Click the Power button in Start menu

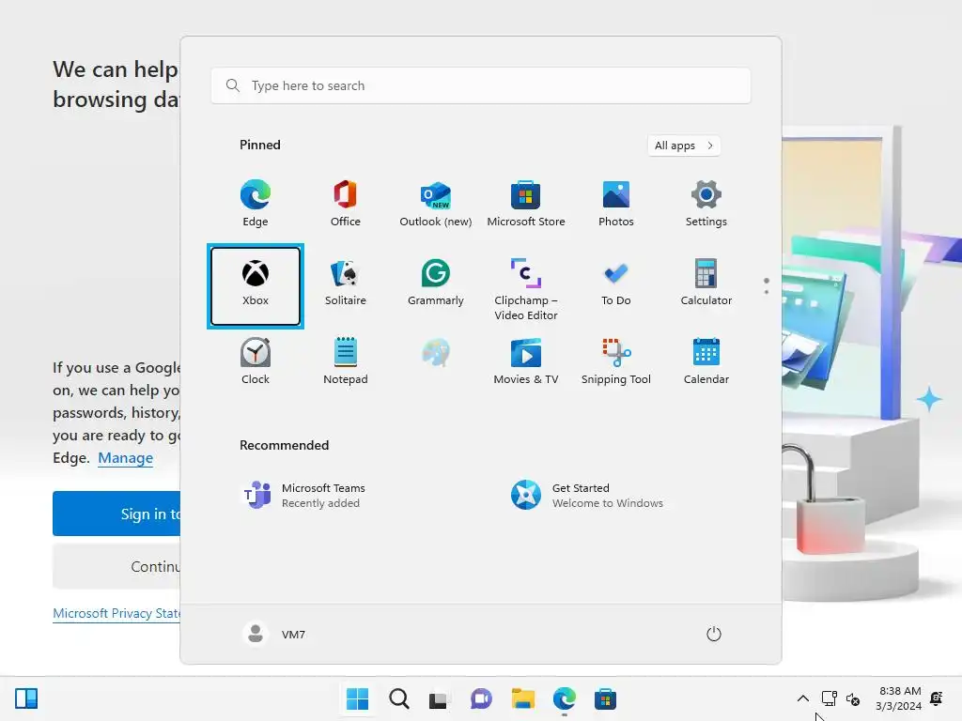[714, 634]
